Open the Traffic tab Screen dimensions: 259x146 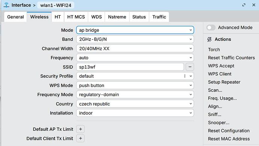pos(159,17)
